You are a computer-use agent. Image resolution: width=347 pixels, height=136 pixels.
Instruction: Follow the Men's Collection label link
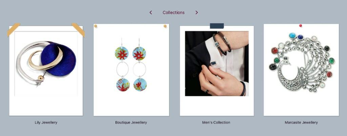coord(216,123)
